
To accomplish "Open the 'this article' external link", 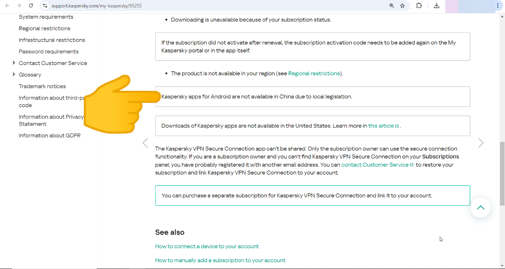I will 383,126.
